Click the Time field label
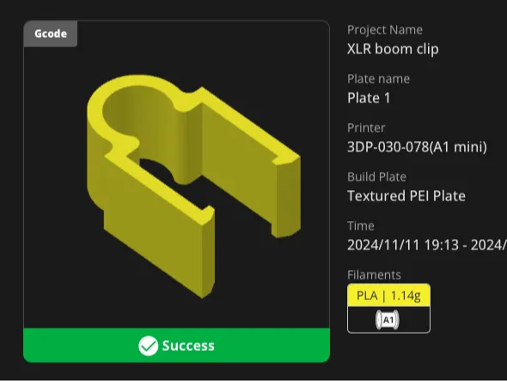 pos(361,226)
